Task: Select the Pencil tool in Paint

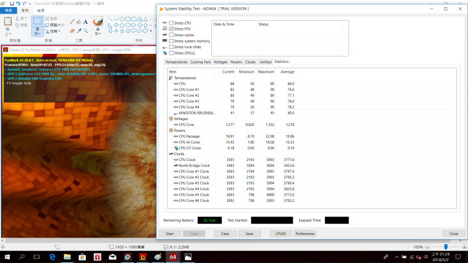Action: pos(72,22)
